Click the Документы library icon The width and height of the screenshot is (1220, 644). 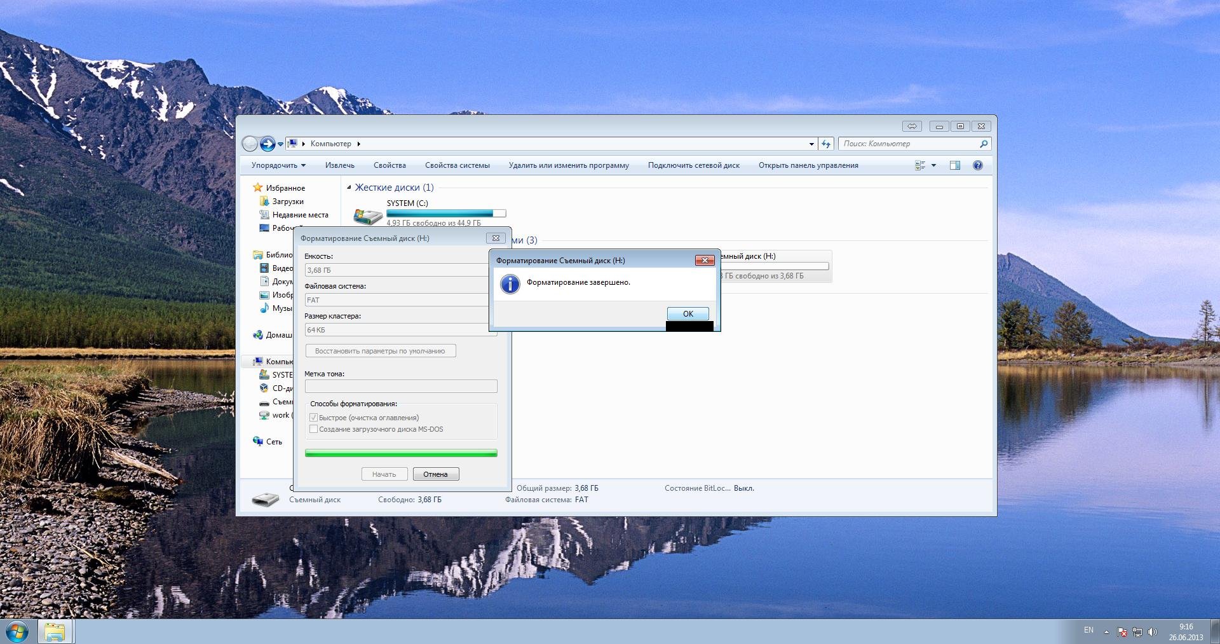264,282
